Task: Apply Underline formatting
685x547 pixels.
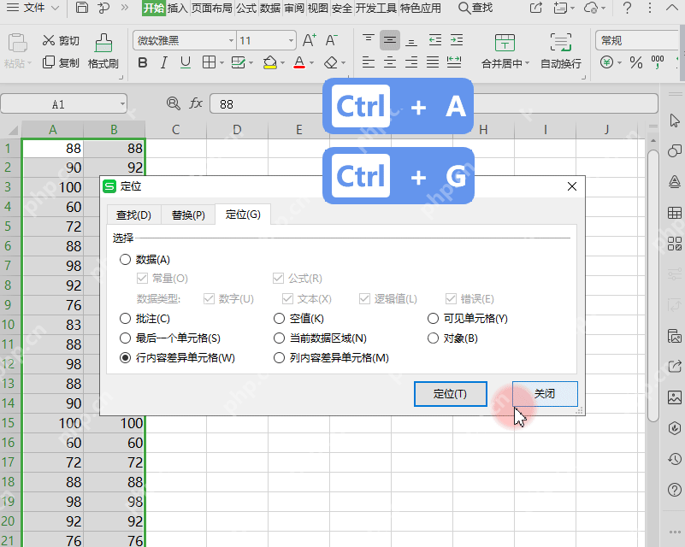Action: pos(186,63)
